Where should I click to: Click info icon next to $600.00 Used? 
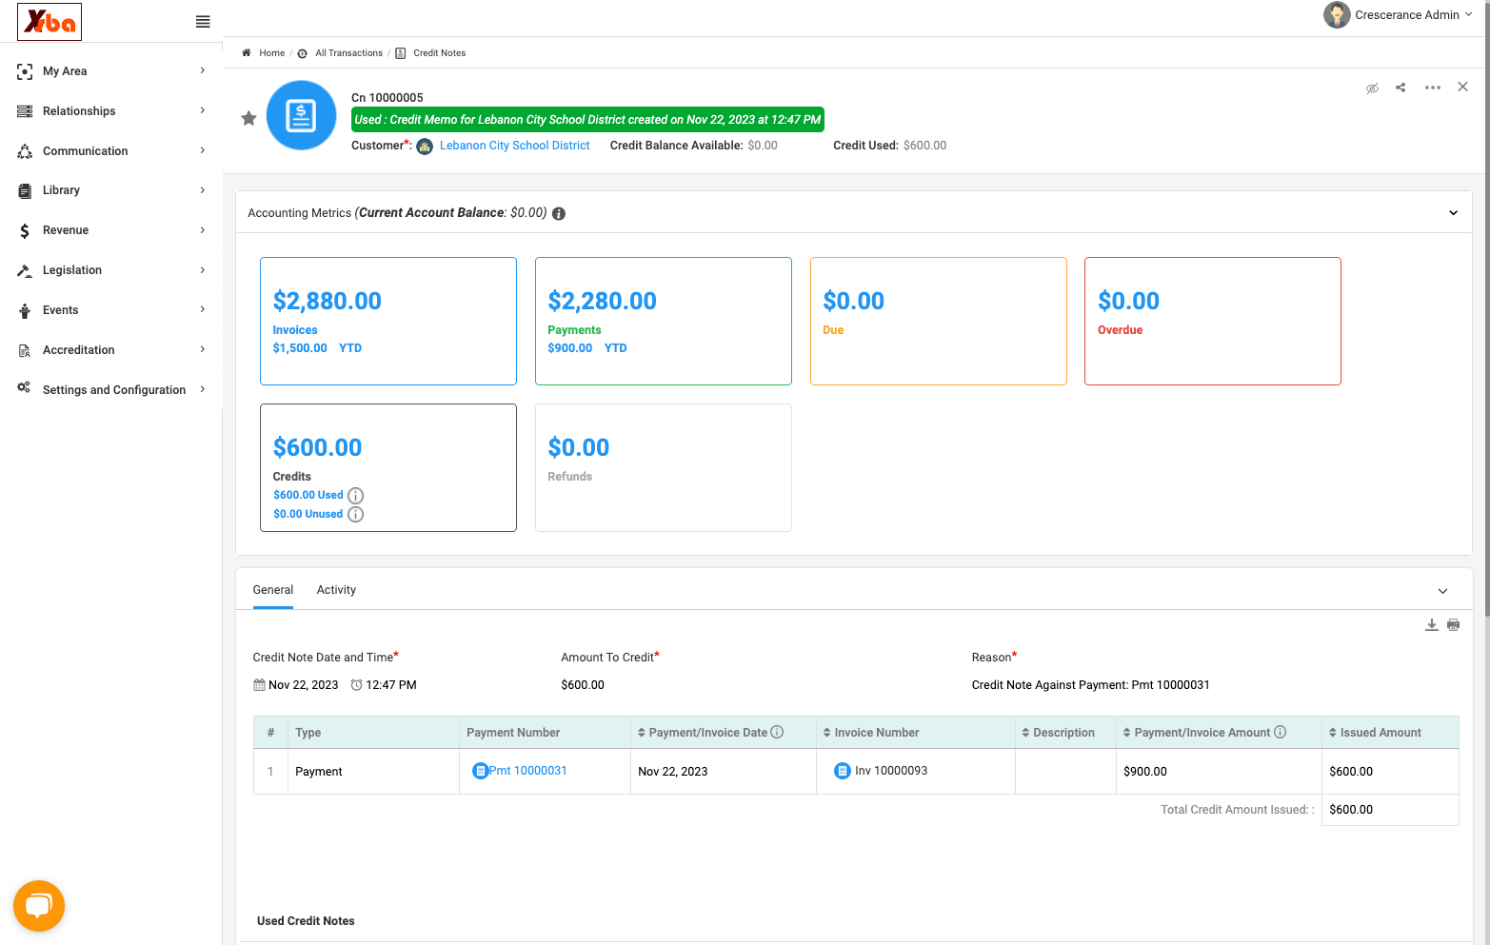click(355, 496)
